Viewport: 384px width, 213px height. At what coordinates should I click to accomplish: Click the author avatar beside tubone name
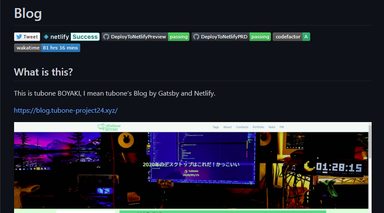click(x=186, y=170)
